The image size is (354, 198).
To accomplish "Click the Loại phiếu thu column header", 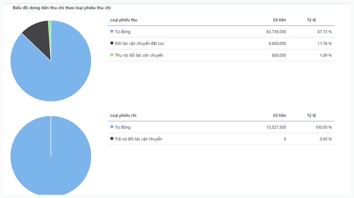I will click(124, 20).
